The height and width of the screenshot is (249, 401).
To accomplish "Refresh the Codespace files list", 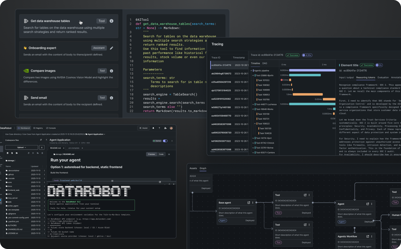I will [x=41, y=140].
